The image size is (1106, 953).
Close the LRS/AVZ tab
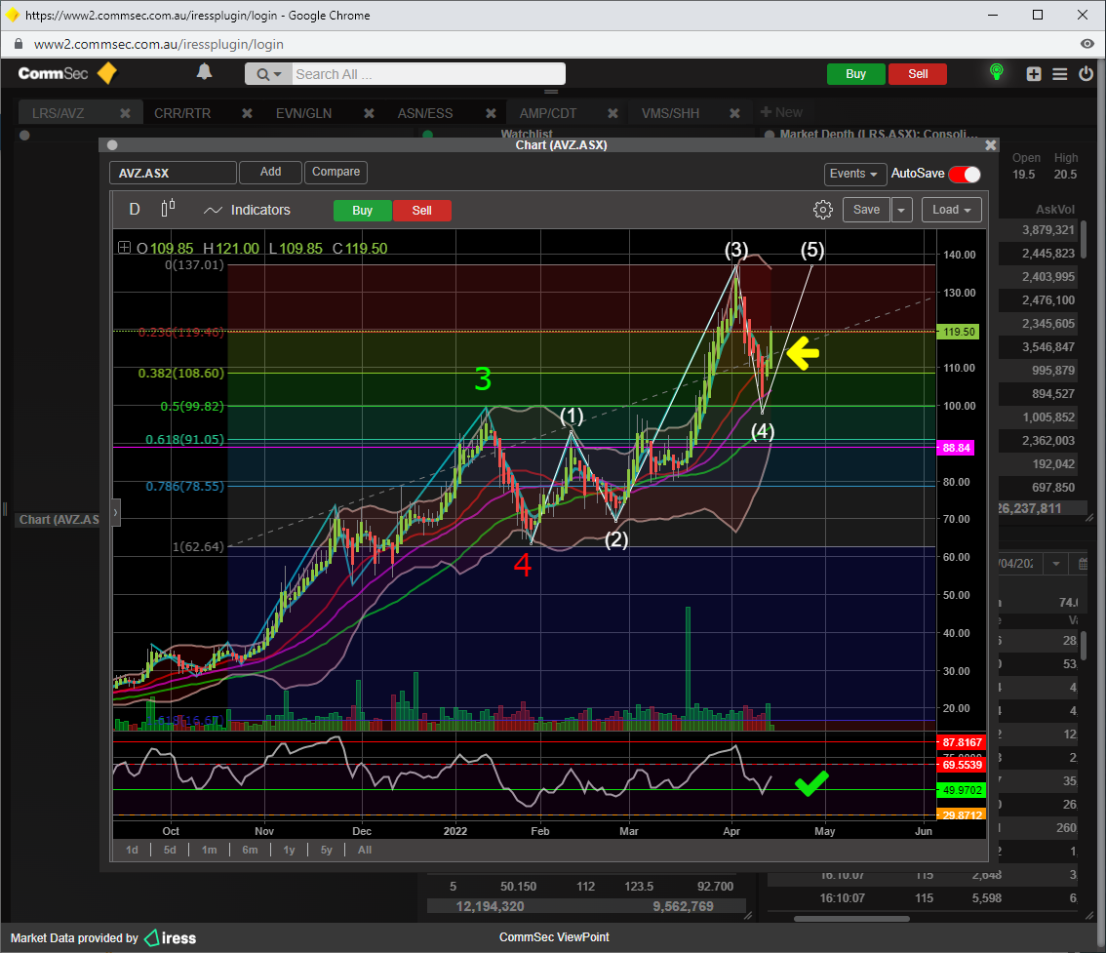click(x=125, y=113)
